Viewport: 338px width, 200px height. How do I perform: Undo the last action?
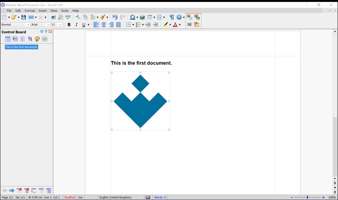click(x=115, y=17)
